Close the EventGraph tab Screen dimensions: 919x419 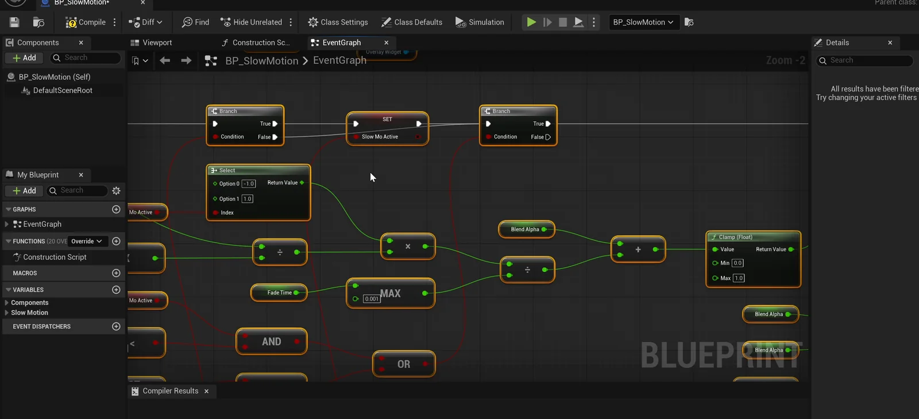click(x=387, y=43)
